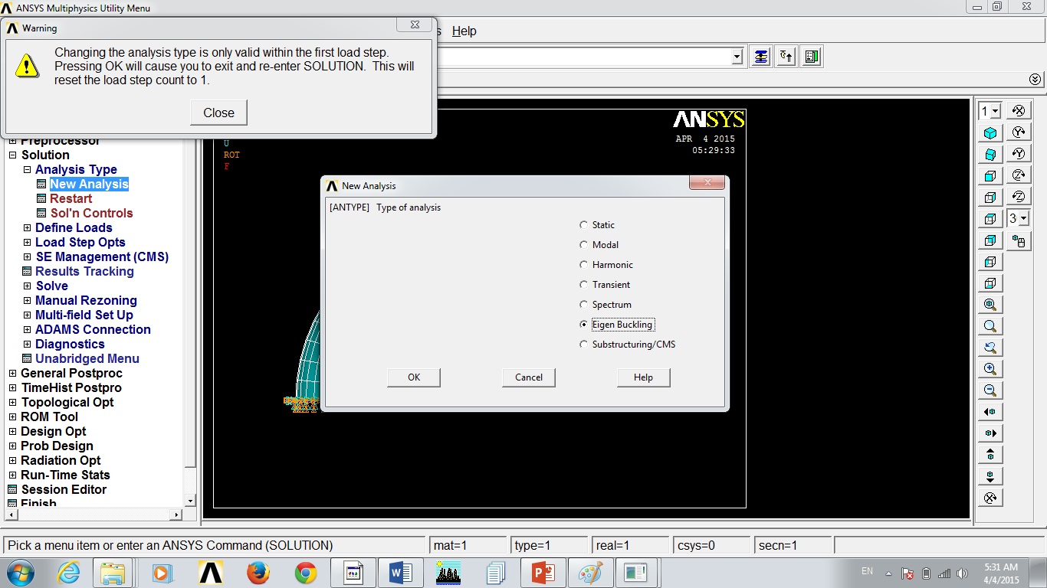Click the Raise Hidden windows toolbar icon
1047x588 pixels.
coord(761,57)
